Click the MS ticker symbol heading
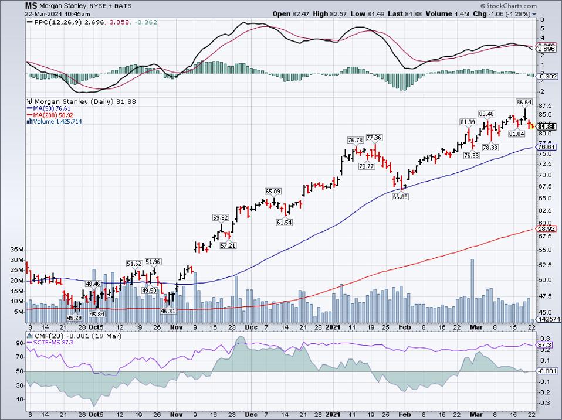Screen dimensions: 562x420 (31, 5)
